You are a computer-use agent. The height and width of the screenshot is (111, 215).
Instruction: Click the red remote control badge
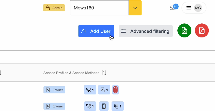click(x=115, y=90)
